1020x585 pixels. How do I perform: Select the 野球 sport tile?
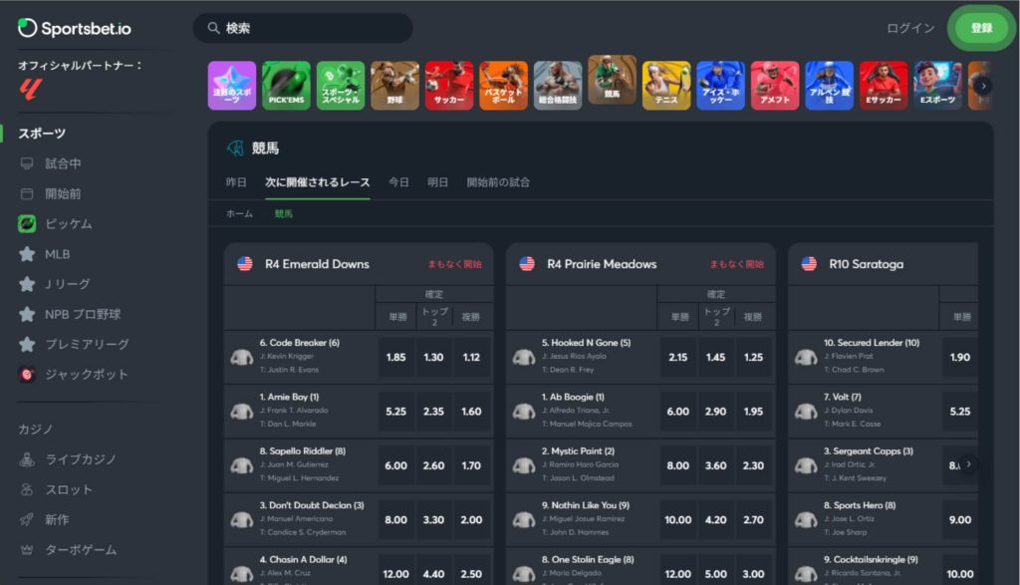coord(394,86)
